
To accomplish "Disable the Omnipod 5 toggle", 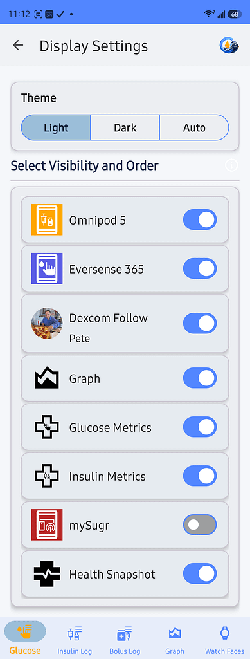I will pyautogui.click(x=200, y=219).
